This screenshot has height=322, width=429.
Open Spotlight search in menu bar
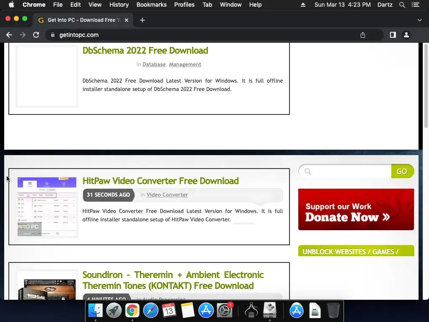402,5
